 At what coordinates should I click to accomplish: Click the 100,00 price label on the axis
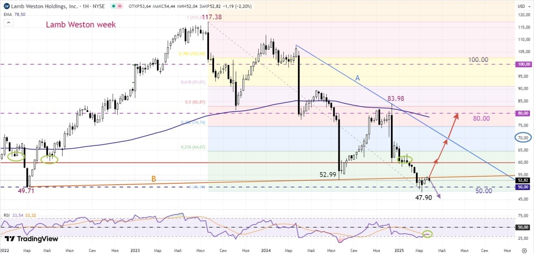point(524,64)
